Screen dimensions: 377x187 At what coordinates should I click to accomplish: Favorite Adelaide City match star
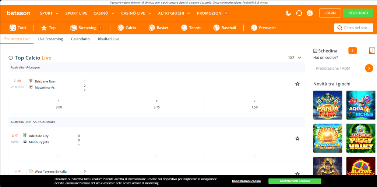(x=297, y=138)
